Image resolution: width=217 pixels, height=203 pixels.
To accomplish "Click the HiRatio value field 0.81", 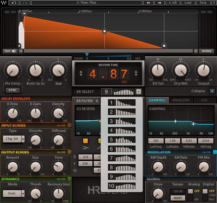I will click(x=189, y=141).
